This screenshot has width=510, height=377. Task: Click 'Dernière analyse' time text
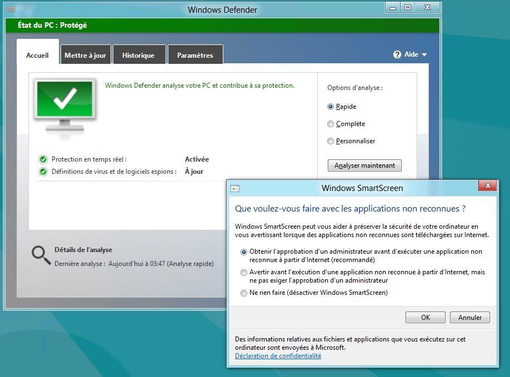[x=134, y=264]
